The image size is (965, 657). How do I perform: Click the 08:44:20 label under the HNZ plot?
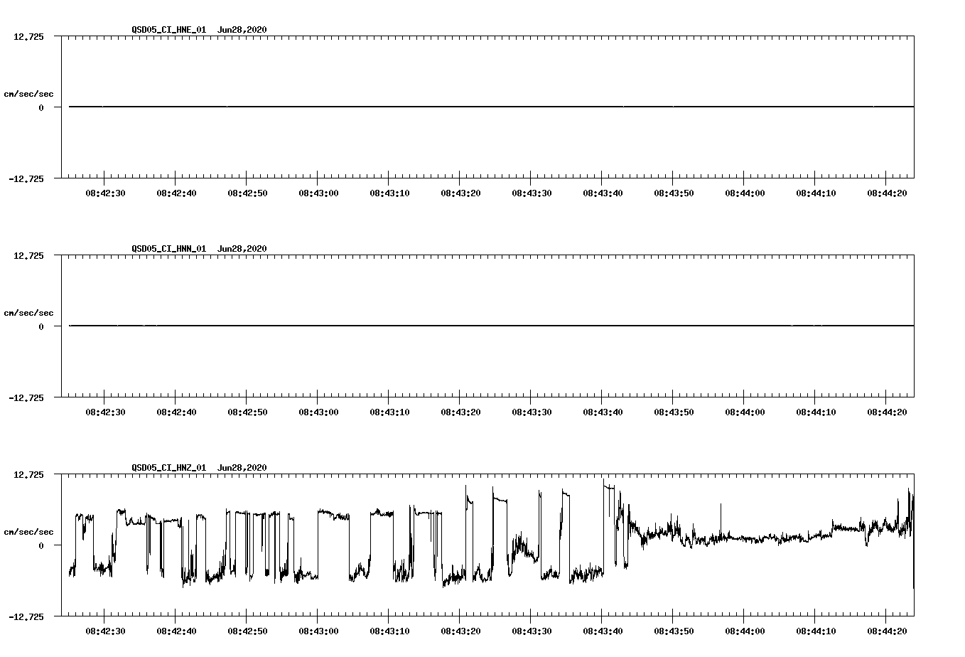887,631
